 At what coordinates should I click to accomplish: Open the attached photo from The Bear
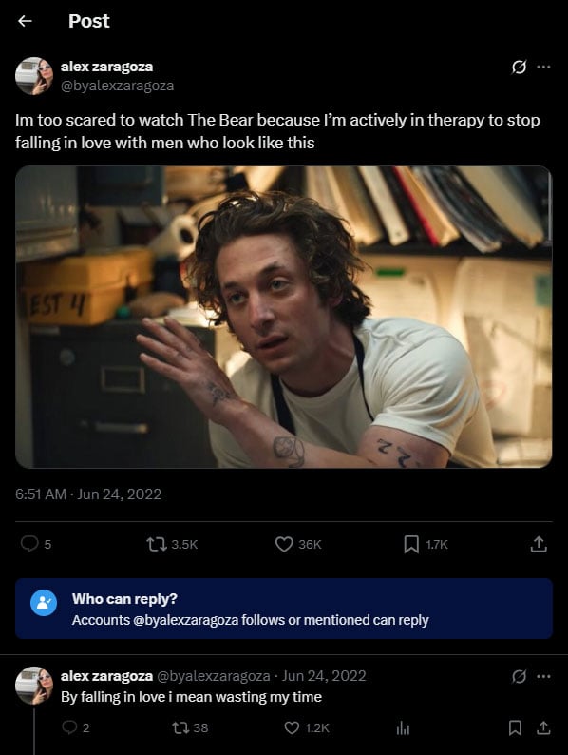(284, 317)
